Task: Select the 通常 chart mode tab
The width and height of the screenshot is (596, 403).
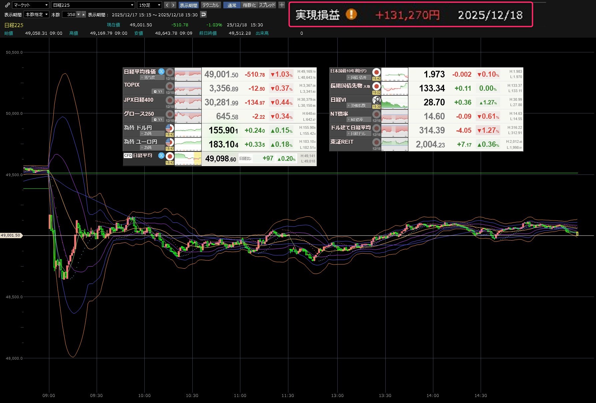Action: [x=232, y=5]
